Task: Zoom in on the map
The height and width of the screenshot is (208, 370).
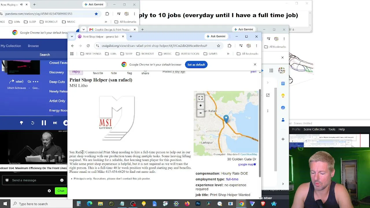Action: click(x=201, y=105)
